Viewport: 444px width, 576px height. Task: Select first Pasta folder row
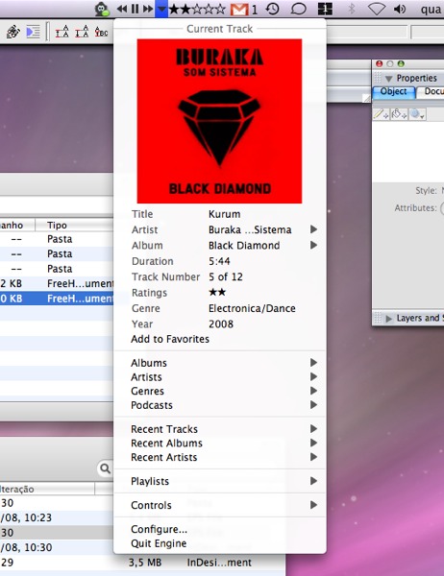57,239
